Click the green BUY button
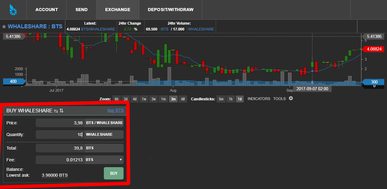Image resolution: width=387 pixels, height=189 pixels. (x=114, y=173)
